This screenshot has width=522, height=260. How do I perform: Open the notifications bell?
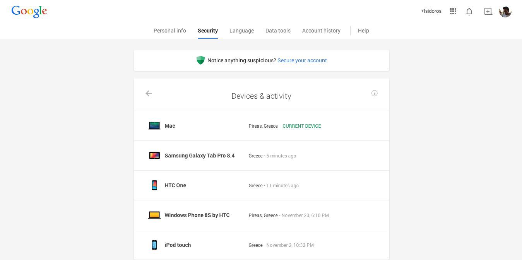pos(469,11)
